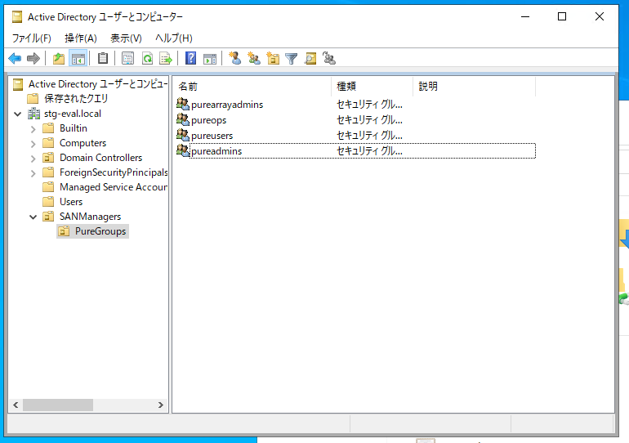Select ForeignSecurityPrincipals in the tree
This screenshot has height=443, width=629.
(x=114, y=172)
